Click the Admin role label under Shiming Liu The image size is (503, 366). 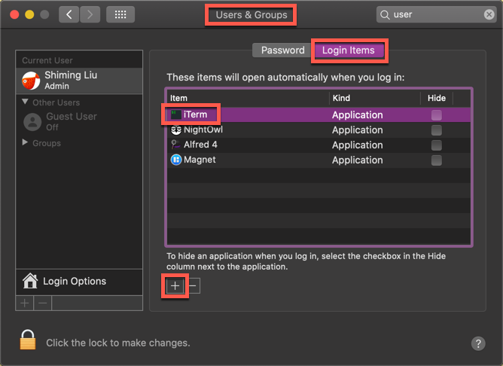pyautogui.click(x=56, y=86)
